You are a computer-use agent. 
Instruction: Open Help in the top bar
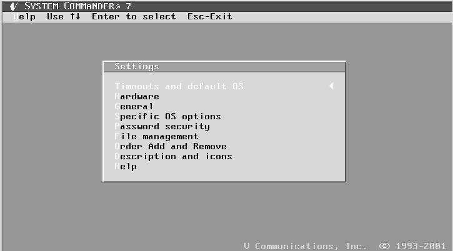tap(24, 17)
